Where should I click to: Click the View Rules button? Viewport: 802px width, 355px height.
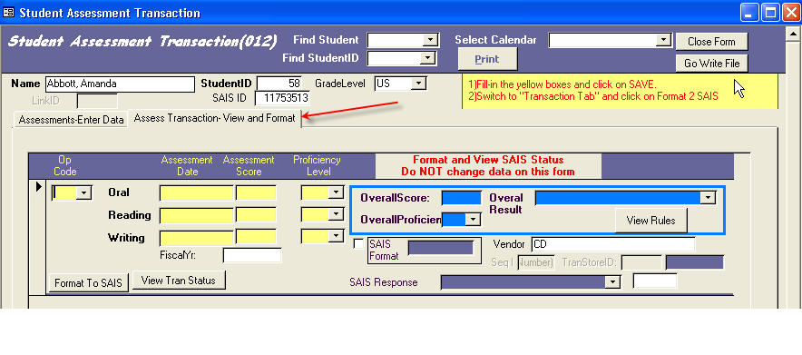click(x=651, y=221)
